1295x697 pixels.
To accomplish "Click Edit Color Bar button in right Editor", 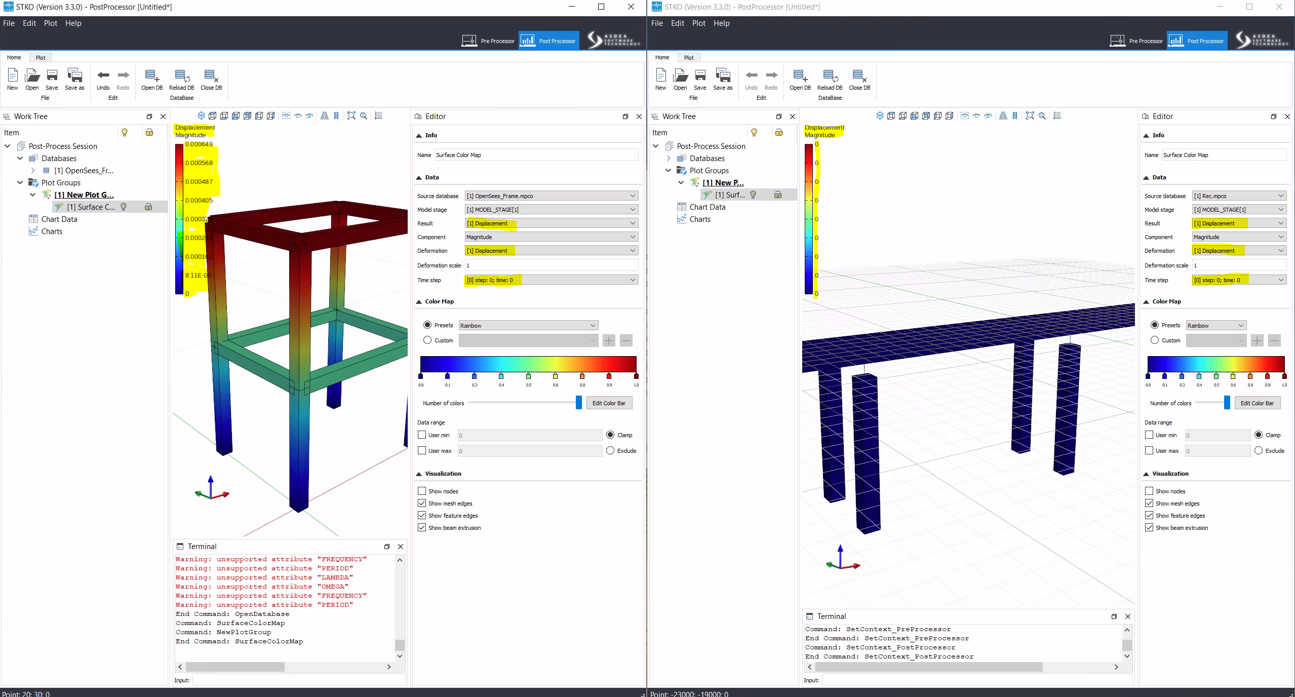I will pyautogui.click(x=1257, y=403).
